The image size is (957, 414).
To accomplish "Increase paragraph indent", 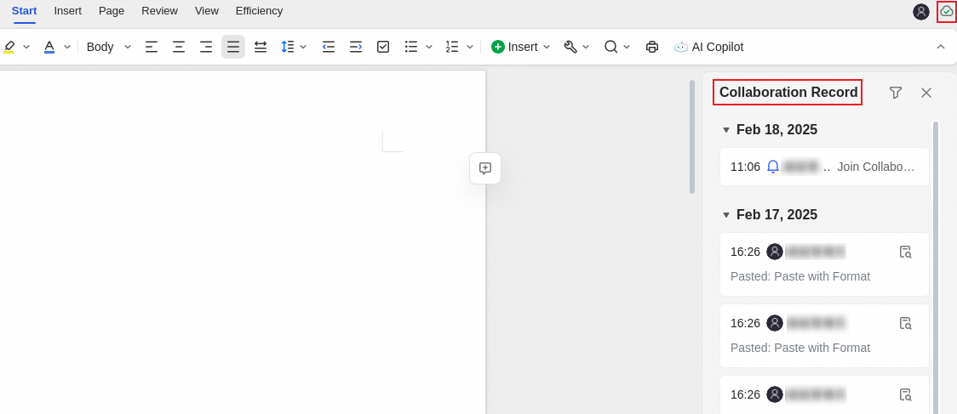I will pos(357,47).
